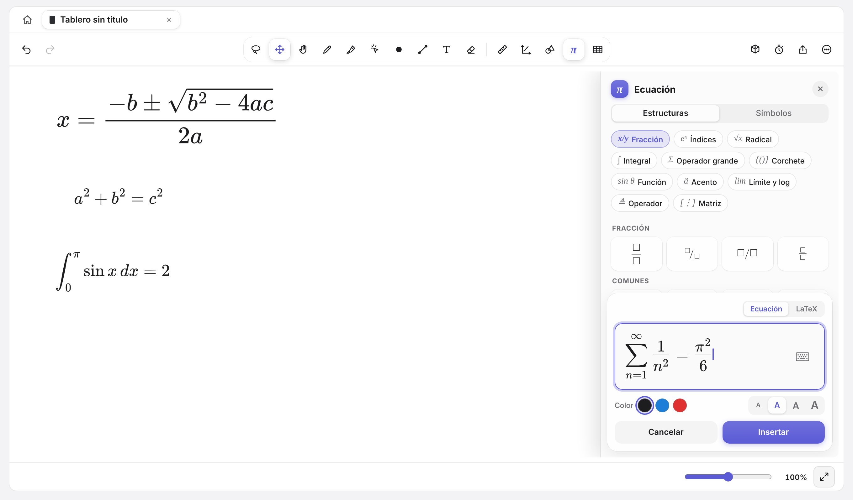Select the Radical structure chip
The width and height of the screenshot is (853, 500).
753,139
